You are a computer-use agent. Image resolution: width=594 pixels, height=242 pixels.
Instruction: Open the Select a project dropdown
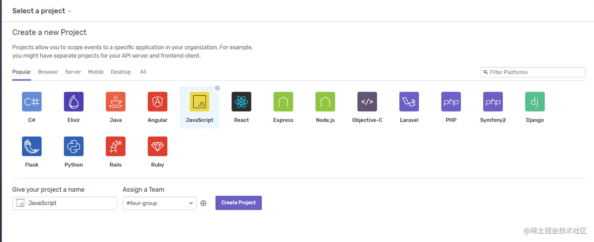42,11
